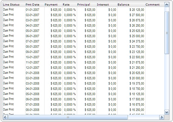This screenshot has height=122, width=173.
Task: Click the scroll left arrow button
Action: tap(5, 117)
